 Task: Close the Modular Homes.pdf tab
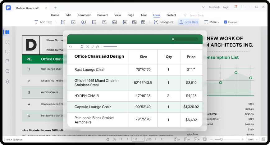click(46, 8)
